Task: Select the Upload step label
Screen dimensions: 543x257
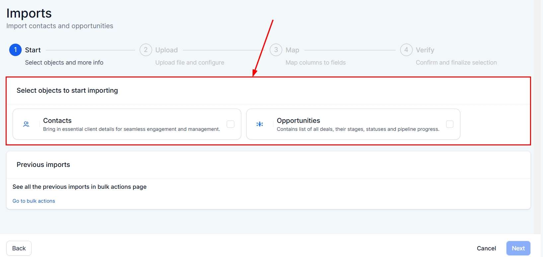Action: click(x=167, y=50)
